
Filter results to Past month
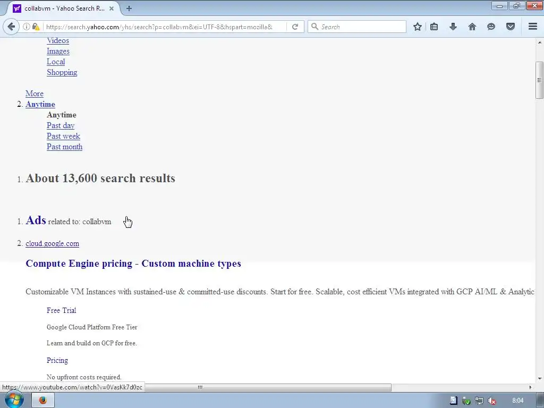[x=64, y=147]
